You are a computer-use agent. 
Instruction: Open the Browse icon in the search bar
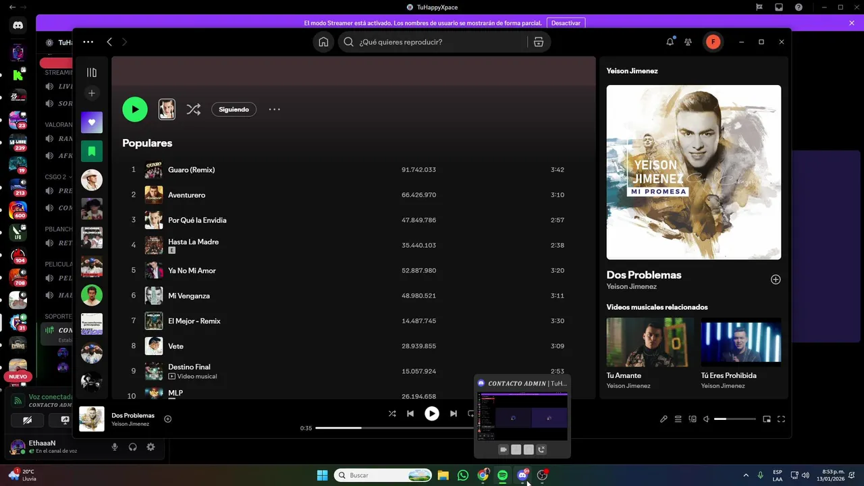tap(538, 42)
